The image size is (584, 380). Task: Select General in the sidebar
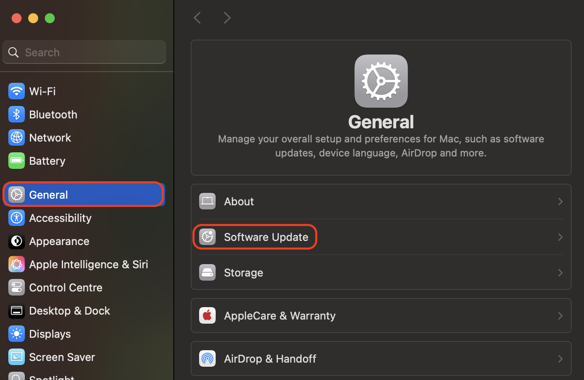[49, 195]
